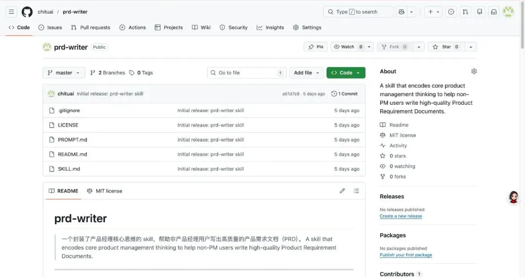Open the Packages heading link
Viewport: 525px width, 277px height.
(393, 235)
